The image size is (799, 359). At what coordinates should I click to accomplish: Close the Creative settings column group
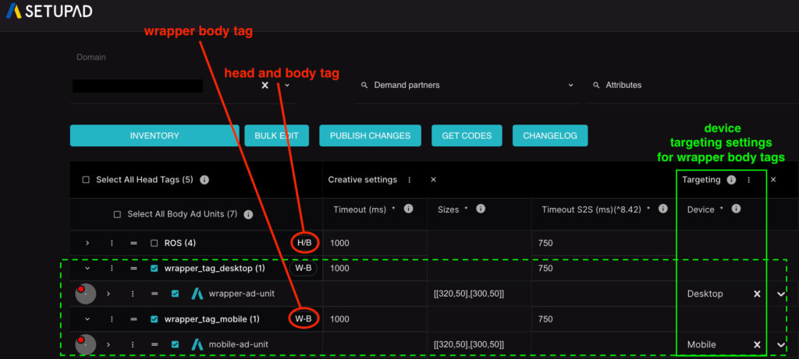click(433, 179)
